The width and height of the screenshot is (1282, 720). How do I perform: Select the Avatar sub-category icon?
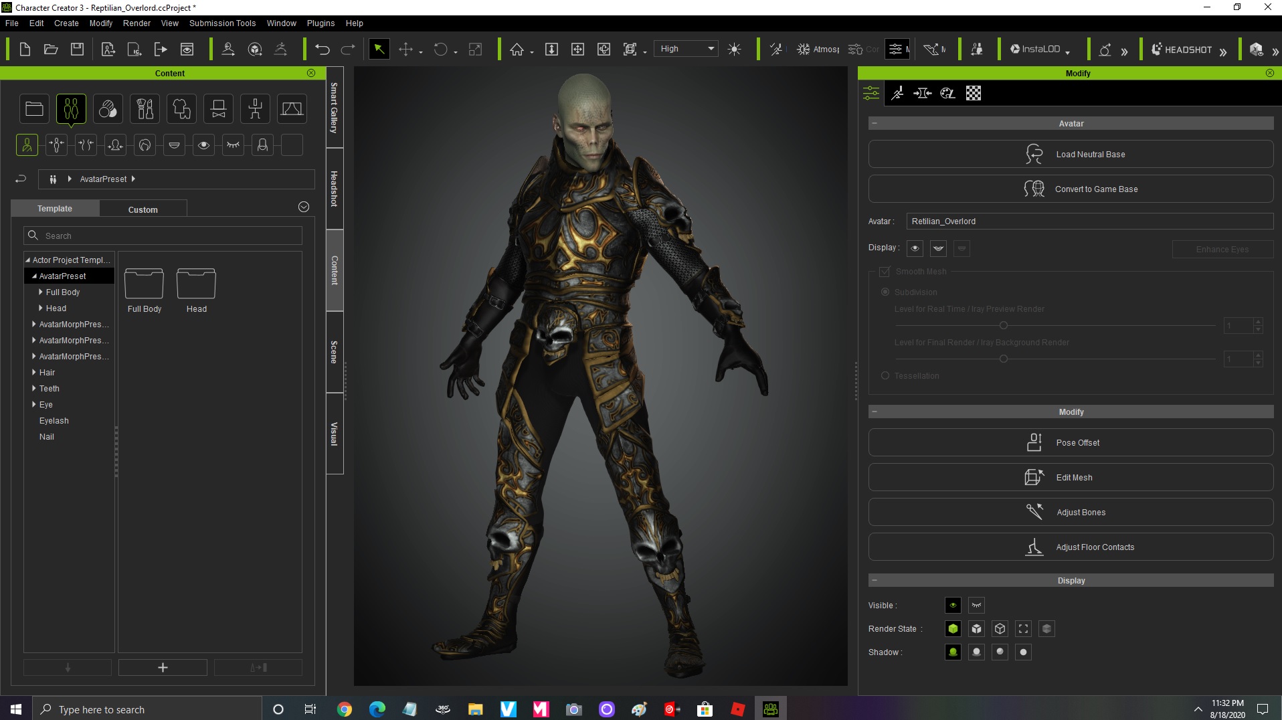pos(27,145)
